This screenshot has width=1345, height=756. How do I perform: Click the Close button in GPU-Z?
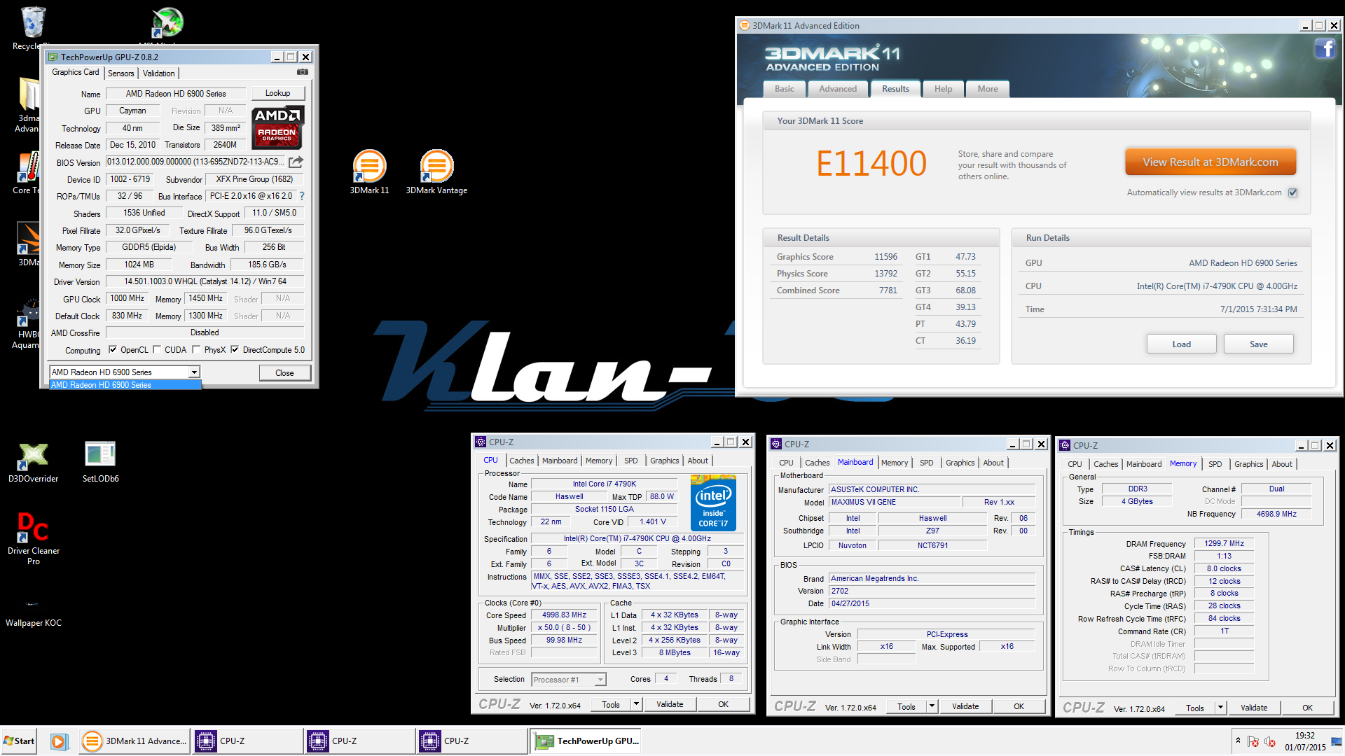pyautogui.click(x=284, y=372)
